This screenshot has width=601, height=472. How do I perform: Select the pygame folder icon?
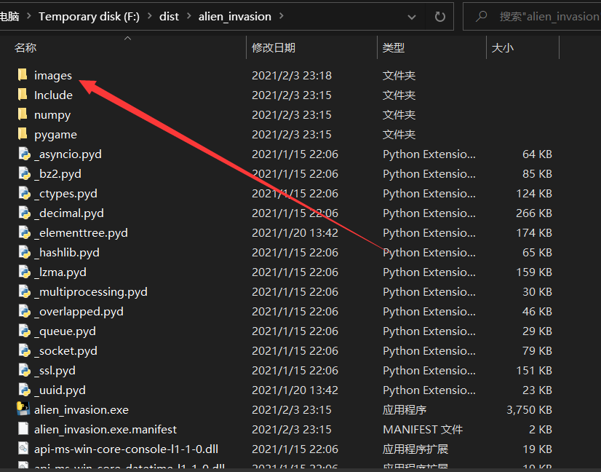click(x=24, y=134)
